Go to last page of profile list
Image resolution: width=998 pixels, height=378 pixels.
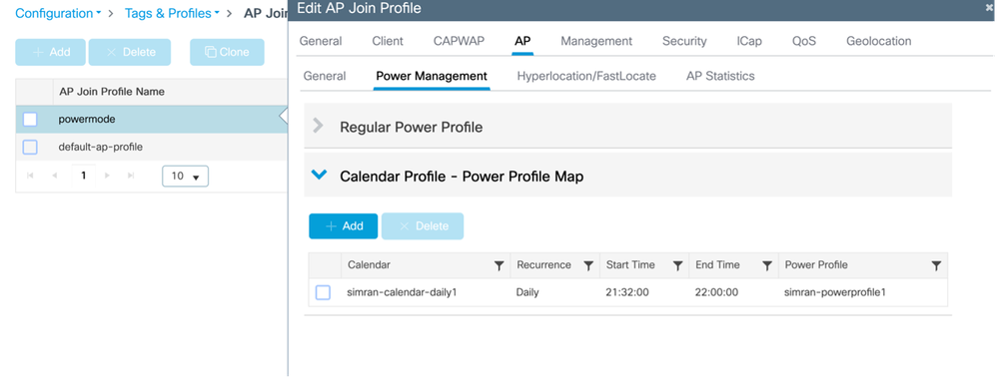(x=131, y=176)
